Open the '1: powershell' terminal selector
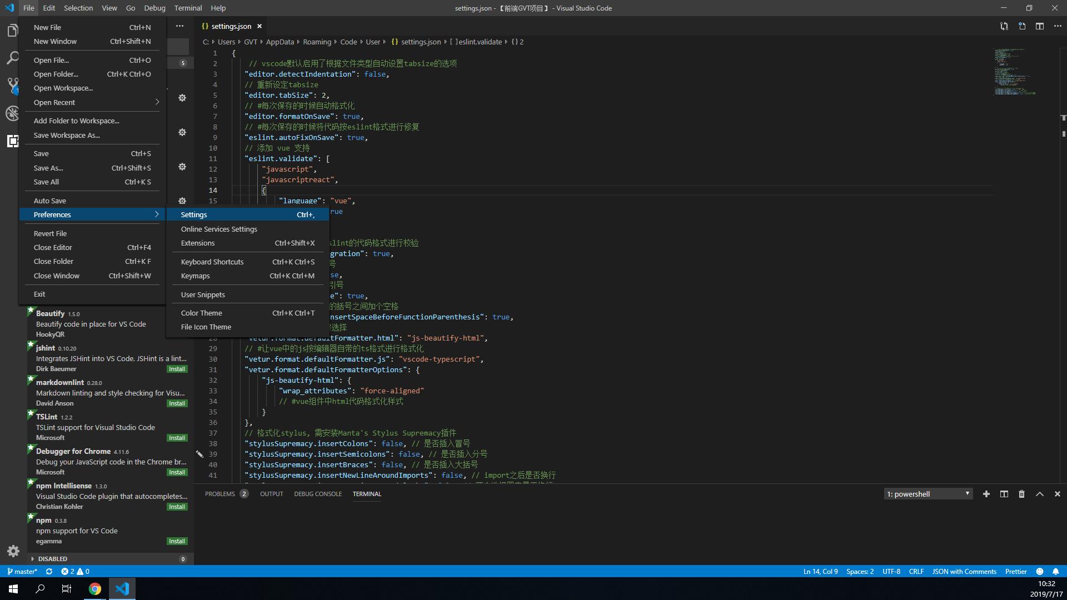Viewport: 1067px width, 600px height. click(x=928, y=493)
